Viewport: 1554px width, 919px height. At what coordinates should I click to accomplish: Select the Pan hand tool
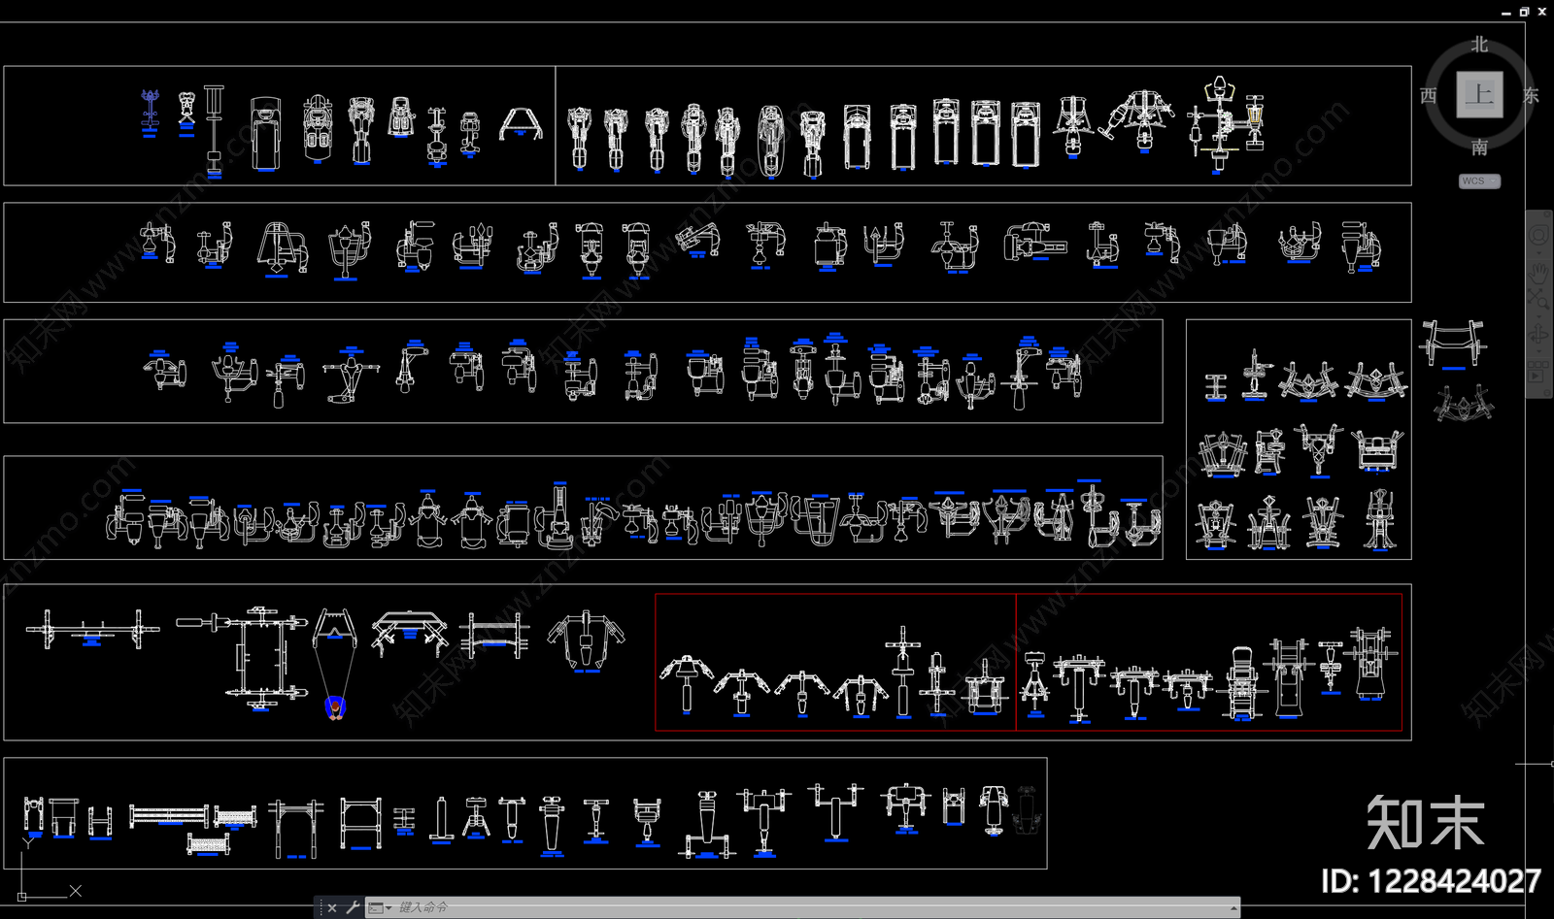point(1538,273)
